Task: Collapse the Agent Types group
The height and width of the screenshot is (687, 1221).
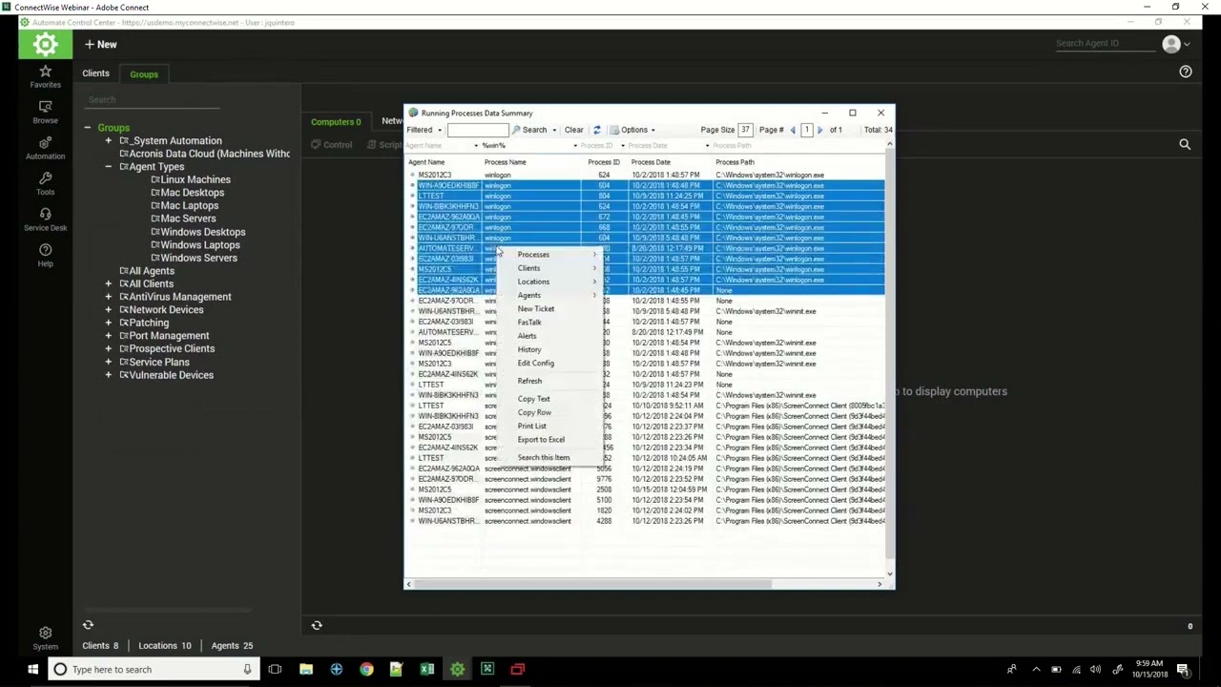Action: pyautogui.click(x=108, y=167)
